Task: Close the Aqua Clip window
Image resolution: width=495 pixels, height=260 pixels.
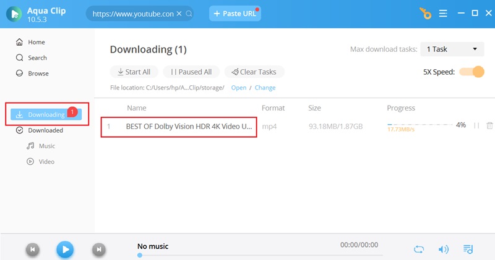Action: tap(489, 13)
